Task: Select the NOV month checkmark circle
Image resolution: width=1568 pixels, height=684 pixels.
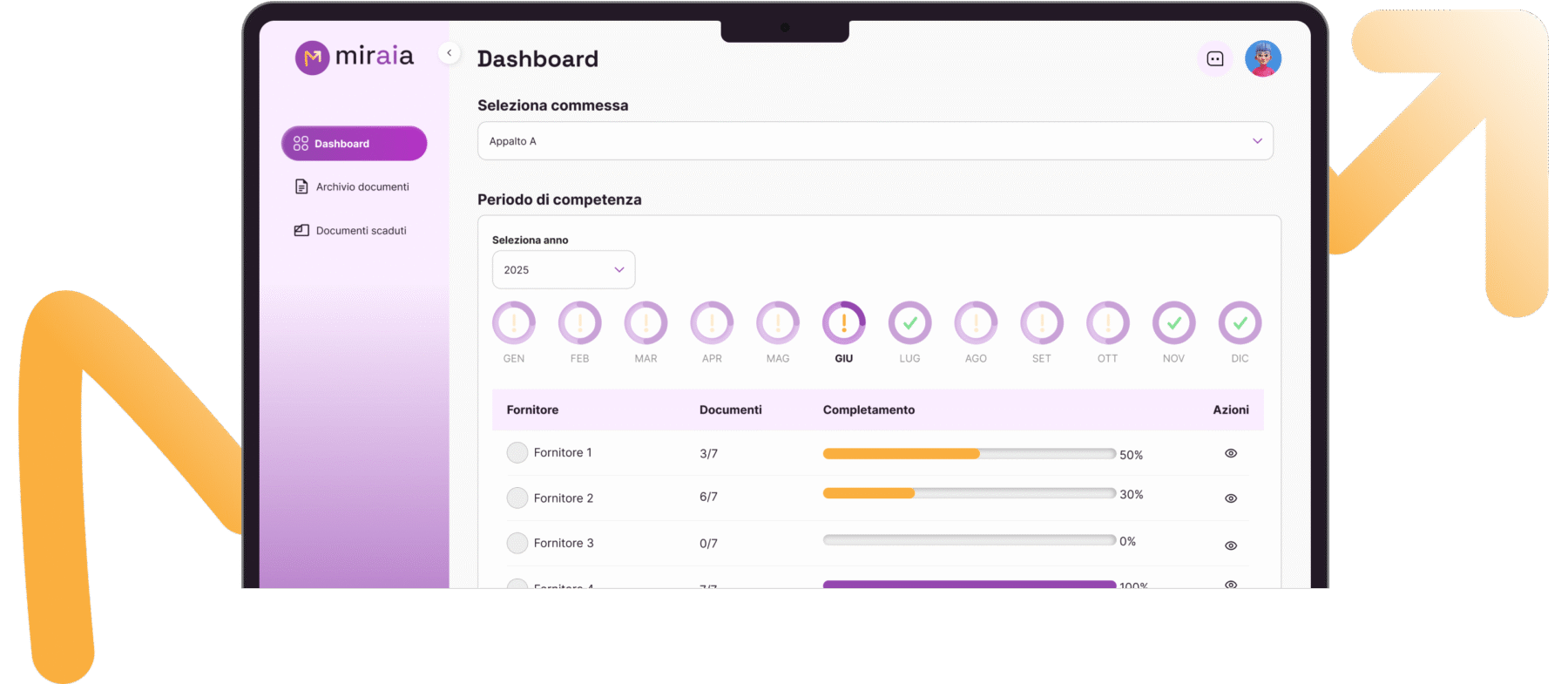Action: 1173,323
